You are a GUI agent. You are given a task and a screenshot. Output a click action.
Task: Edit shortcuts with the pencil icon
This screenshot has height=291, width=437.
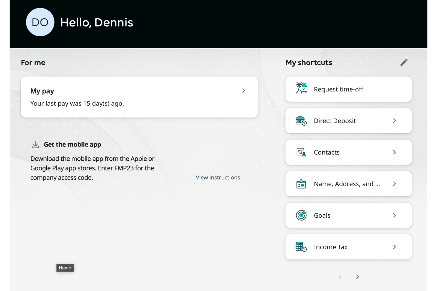(404, 62)
